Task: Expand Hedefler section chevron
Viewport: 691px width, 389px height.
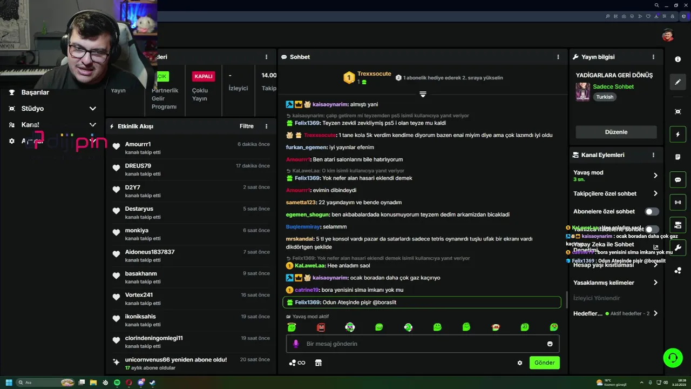Action: (655, 313)
